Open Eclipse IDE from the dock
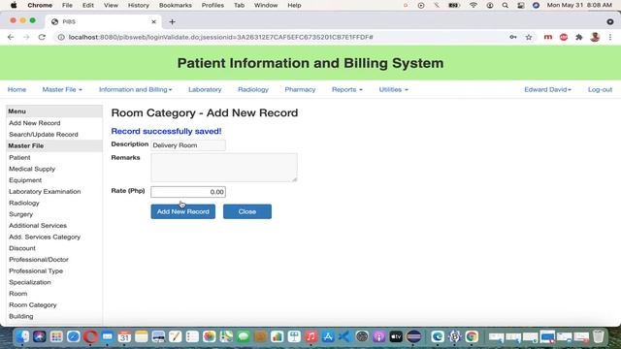Image resolution: width=621 pixels, height=349 pixels. pos(413,336)
